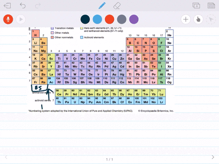Choose the blue ink color

[97, 19]
